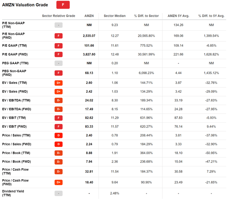
Task: Select the Price / Book (FWD) row label
Action: click(x=16, y=161)
